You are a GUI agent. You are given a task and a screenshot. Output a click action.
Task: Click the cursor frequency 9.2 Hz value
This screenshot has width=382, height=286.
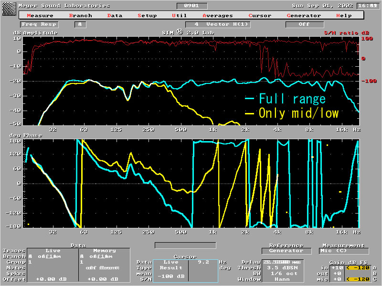pos(203,262)
